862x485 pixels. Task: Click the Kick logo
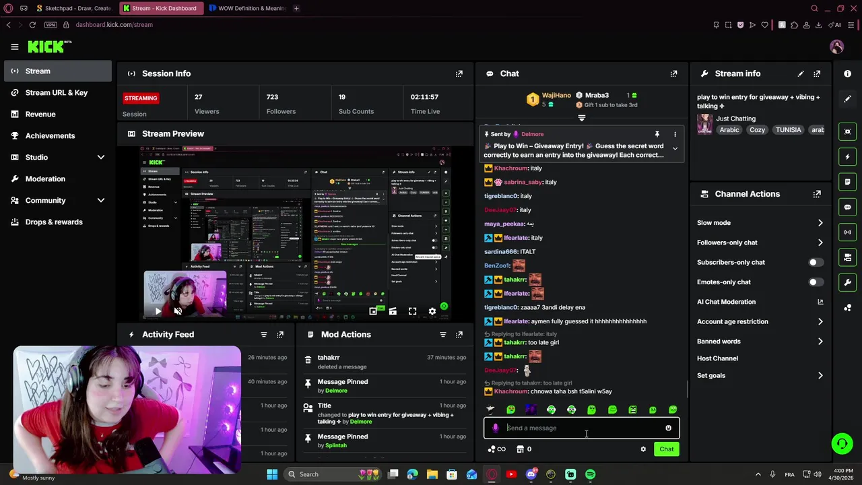49,46
